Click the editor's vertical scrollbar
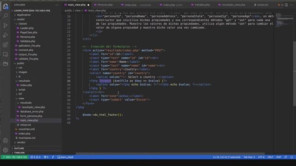Screen dimensions: 296x166 [x=294, y=73]
